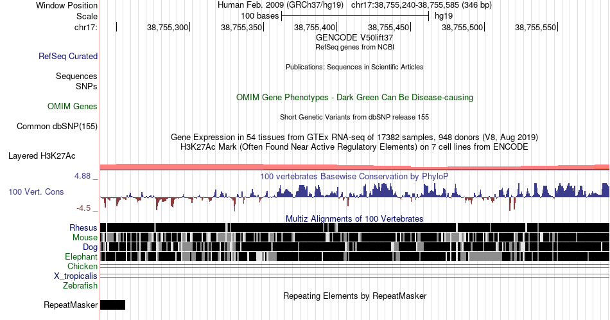Image resolution: width=610 pixels, height=320 pixels.
Task: Click the pink H3K27Ac signal band
Action: 354,167
